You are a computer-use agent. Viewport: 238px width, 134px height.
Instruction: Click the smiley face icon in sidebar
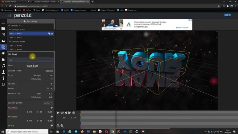3,84
